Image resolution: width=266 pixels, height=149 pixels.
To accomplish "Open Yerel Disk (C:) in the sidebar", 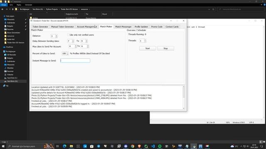I will (x=12, y=78).
